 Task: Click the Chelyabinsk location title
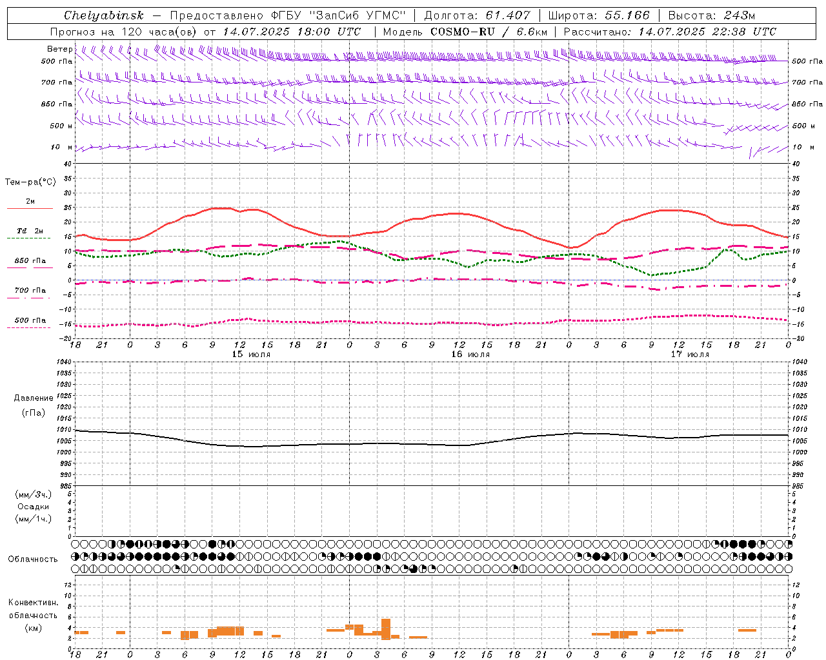coord(104,15)
